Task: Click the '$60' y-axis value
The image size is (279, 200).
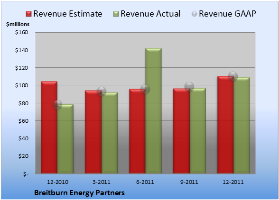Action: point(23,121)
